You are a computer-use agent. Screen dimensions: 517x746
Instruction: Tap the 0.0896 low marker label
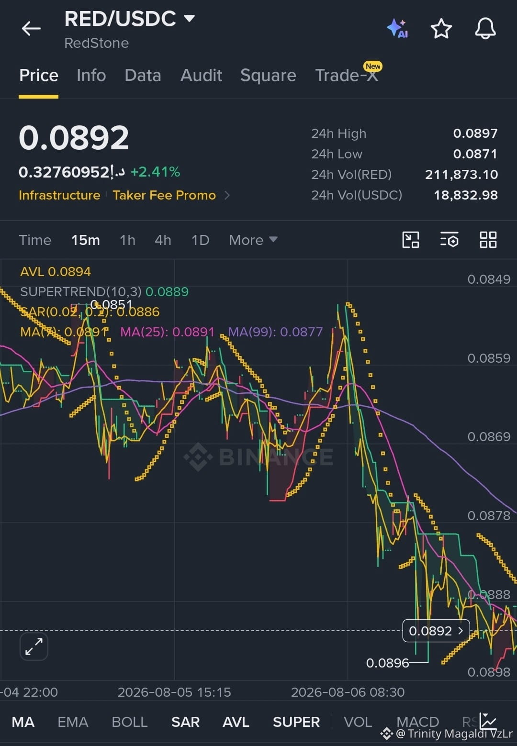(388, 663)
